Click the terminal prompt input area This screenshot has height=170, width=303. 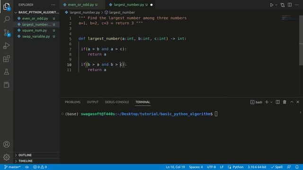tap(216, 114)
